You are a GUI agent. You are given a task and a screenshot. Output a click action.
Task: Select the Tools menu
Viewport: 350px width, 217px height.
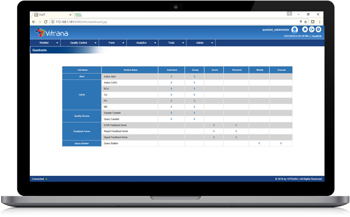tap(173, 42)
